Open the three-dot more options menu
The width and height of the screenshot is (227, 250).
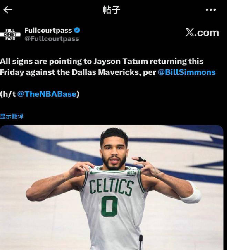tap(210, 10)
